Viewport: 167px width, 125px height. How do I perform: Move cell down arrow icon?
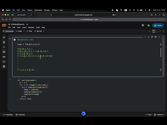pyautogui.click(x=148, y=37)
